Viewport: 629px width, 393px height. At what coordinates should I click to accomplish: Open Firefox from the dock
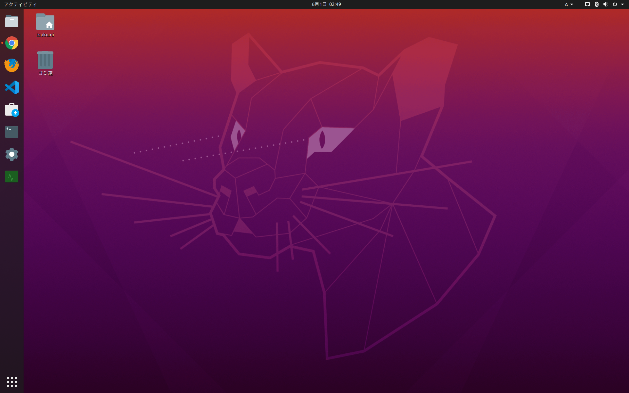(12, 65)
